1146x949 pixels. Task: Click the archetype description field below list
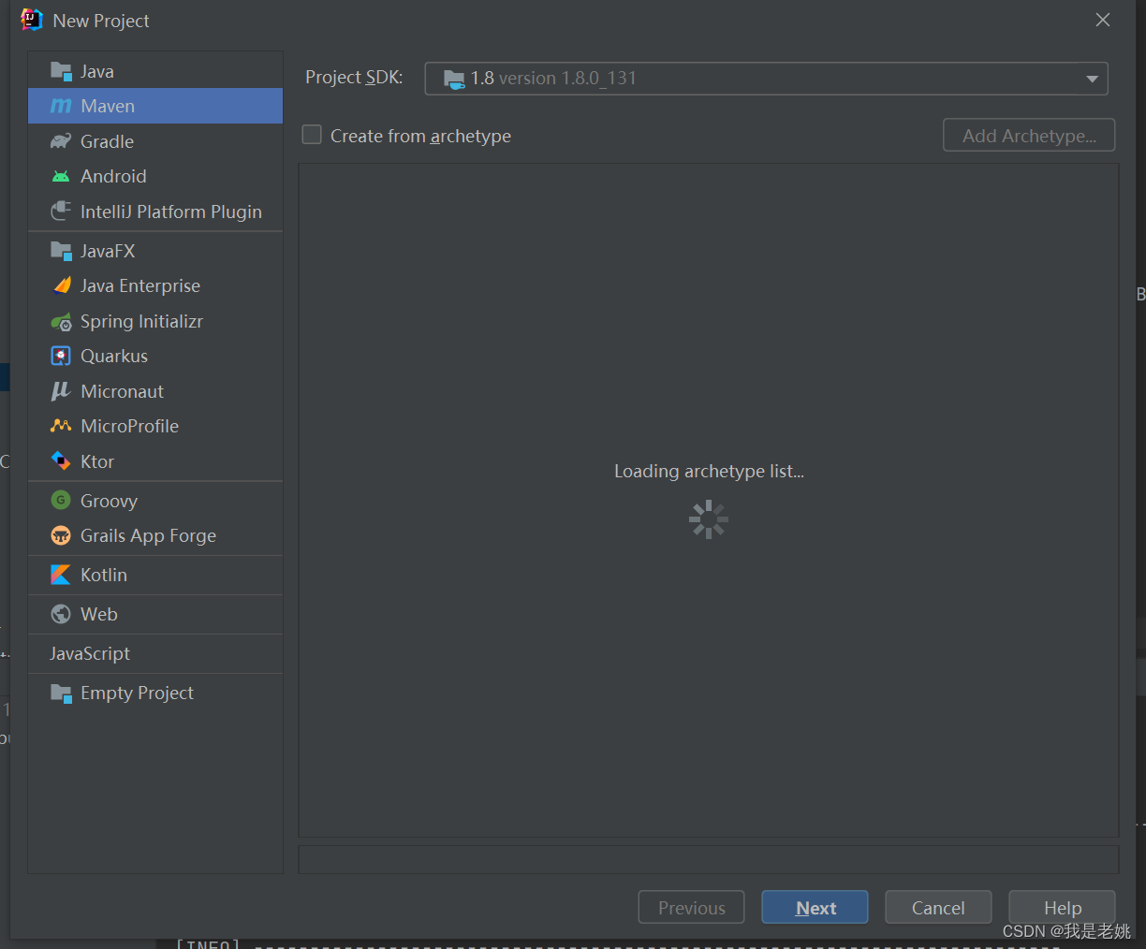[x=709, y=859]
